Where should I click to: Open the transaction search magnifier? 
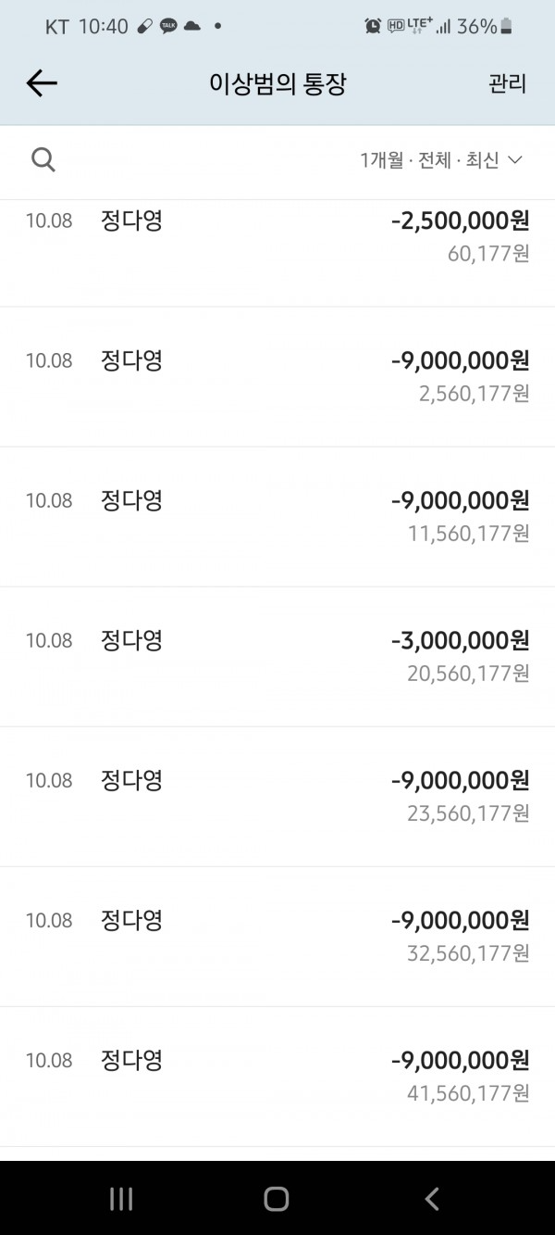(x=43, y=160)
